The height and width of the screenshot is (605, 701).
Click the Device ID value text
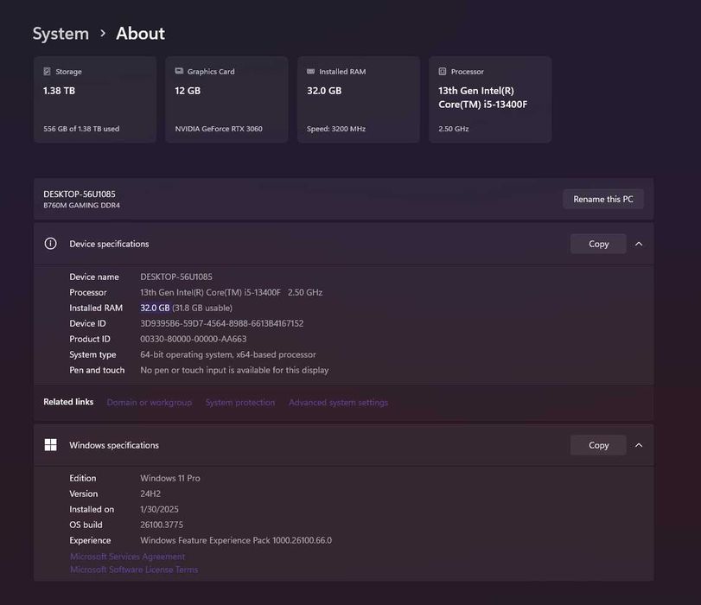222,323
